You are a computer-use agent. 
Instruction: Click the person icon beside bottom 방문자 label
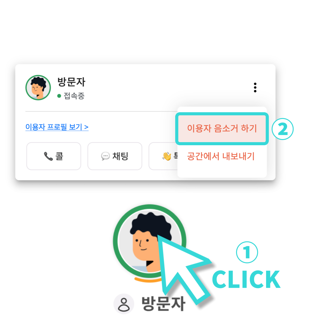pos(124,304)
